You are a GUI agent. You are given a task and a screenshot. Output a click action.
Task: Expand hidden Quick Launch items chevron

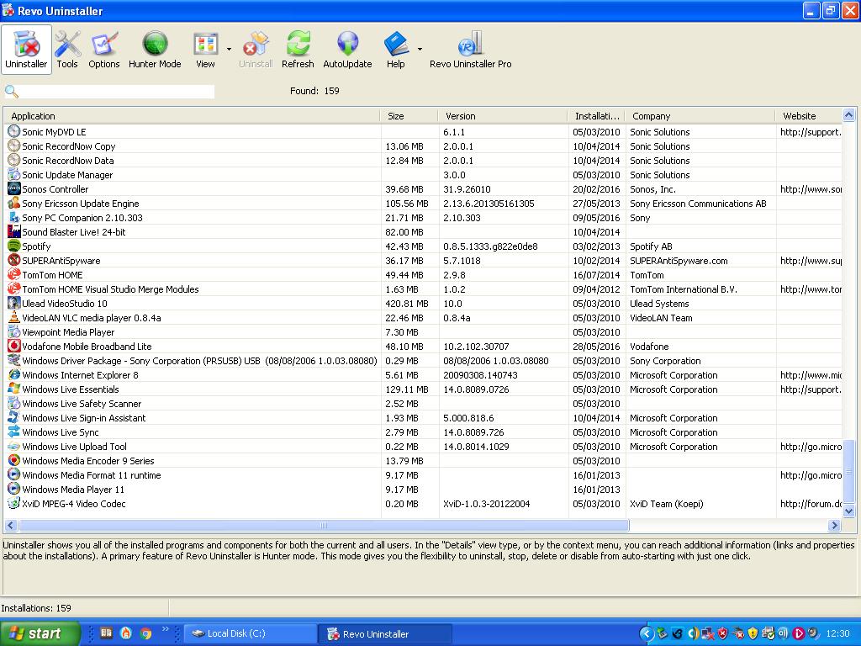pyautogui.click(x=166, y=629)
